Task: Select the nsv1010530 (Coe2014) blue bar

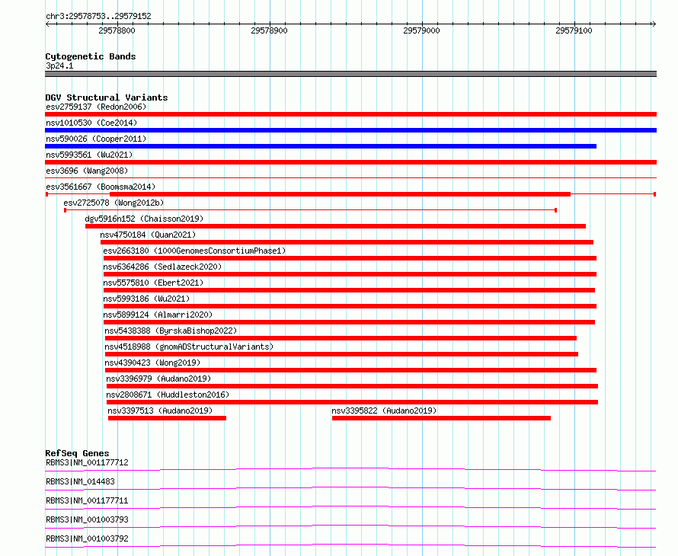Action: click(x=350, y=130)
